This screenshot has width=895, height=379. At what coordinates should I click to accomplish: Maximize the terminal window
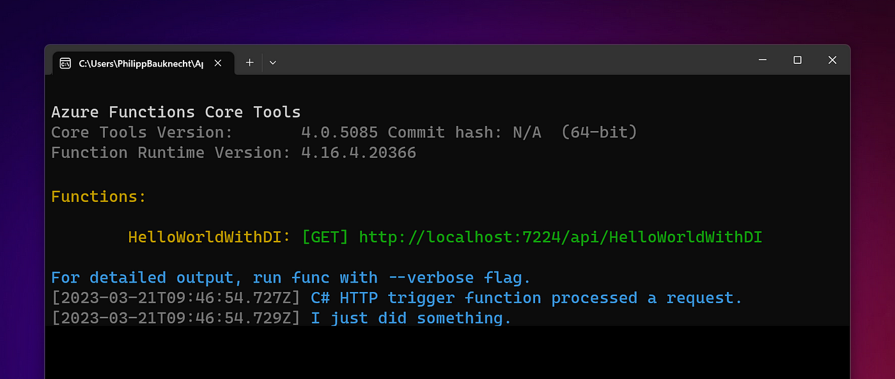[x=797, y=60]
